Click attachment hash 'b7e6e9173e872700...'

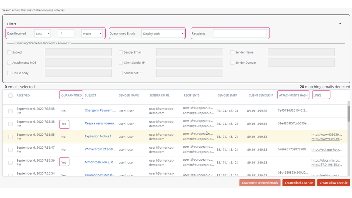293,149
